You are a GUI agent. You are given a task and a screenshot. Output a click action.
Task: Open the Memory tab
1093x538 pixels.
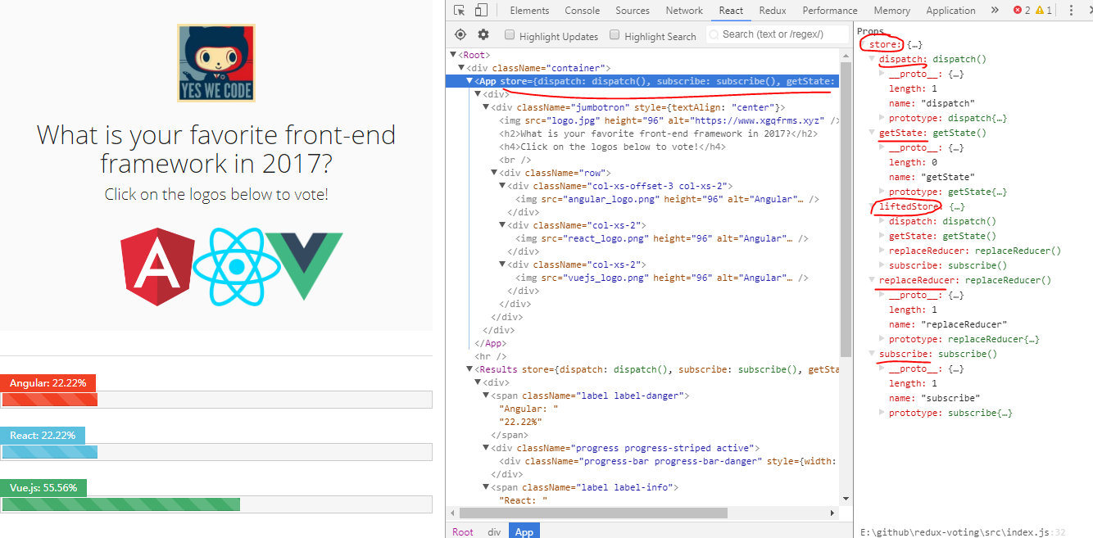(892, 11)
